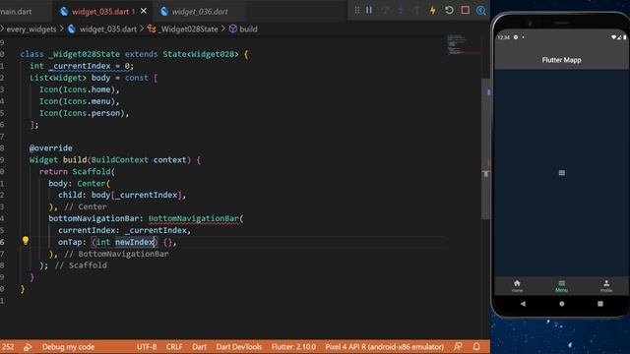Pause the debug session
Image resolution: width=630 pixels, height=354 pixels.
click(369, 10)
